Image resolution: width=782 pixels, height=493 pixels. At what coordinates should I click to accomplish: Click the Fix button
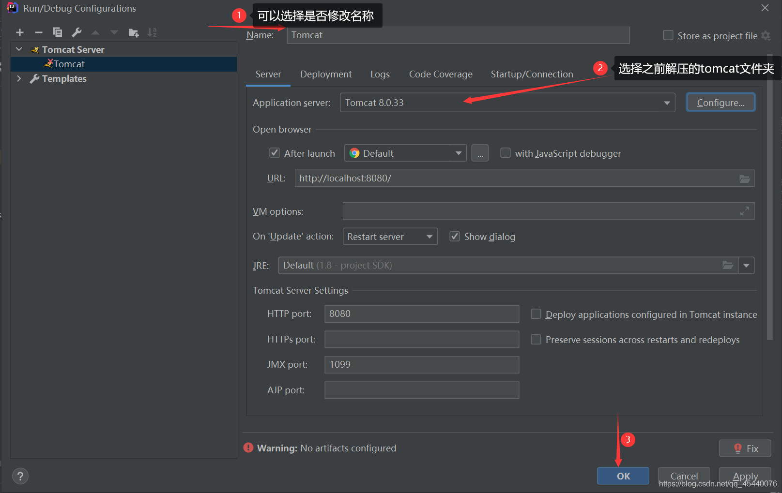[745, 448]
